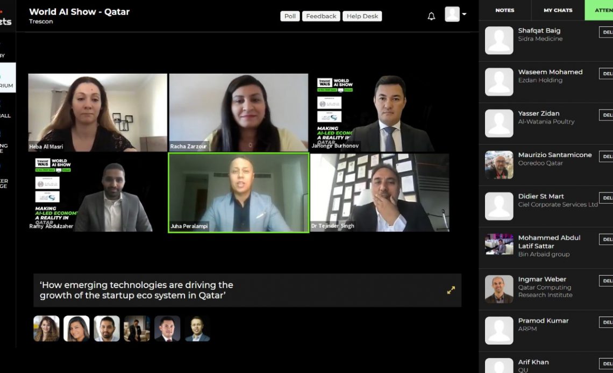Select the attendee name Ingmar Weber
This screenshot has width=613, height=373.
pos(542,279)
